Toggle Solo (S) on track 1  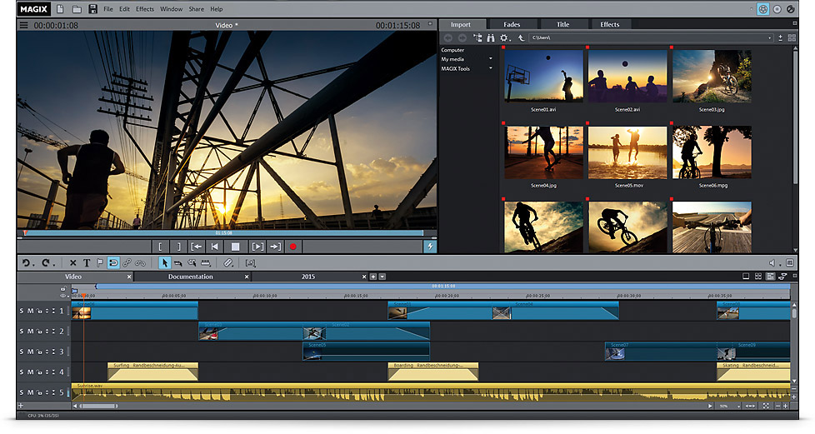click(x=22, y=311)
